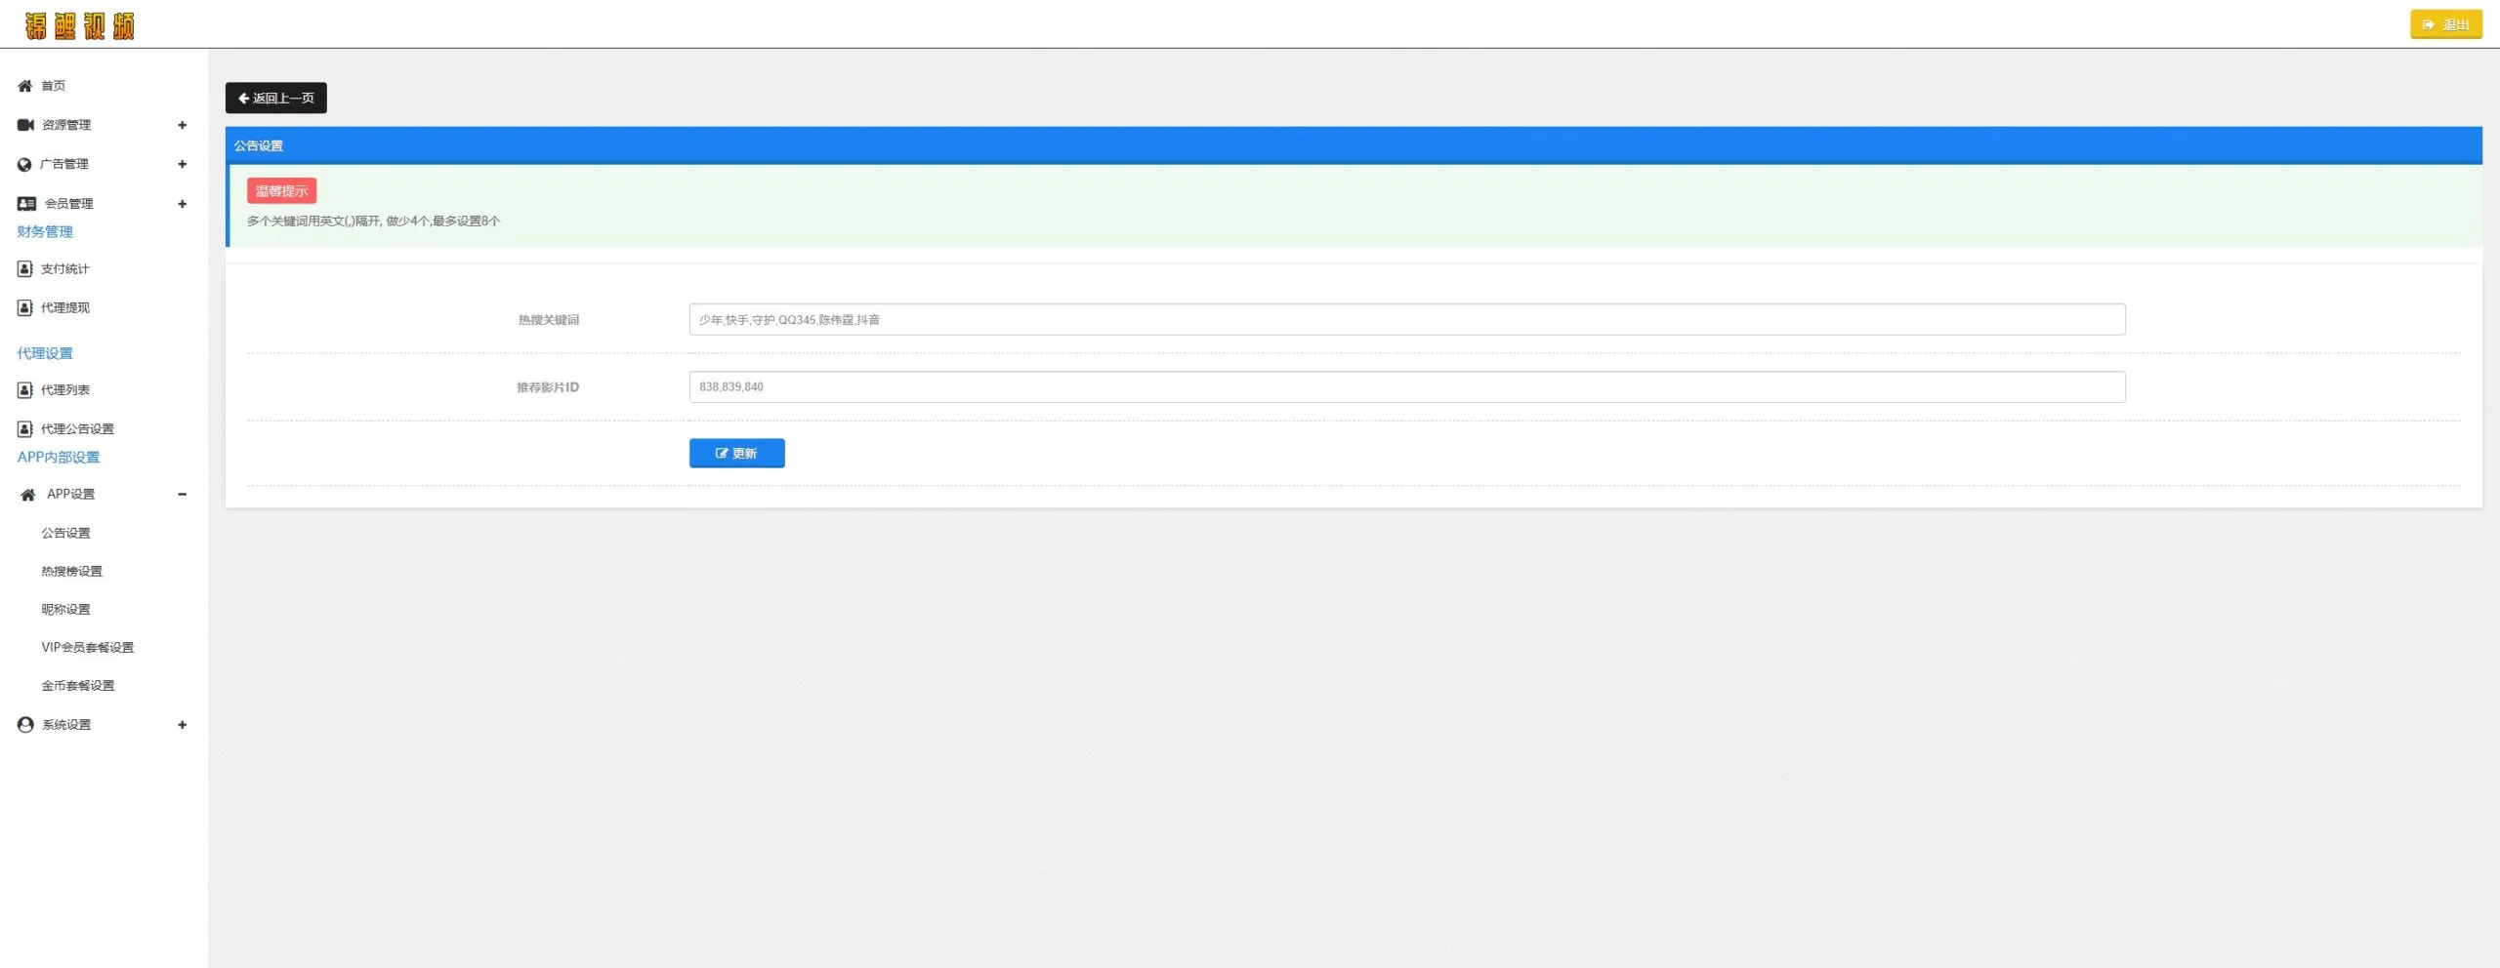The image size is (2500, 968).
Task: Select the VIP会员套餐设置 submenu item
Action: point(88,648)
